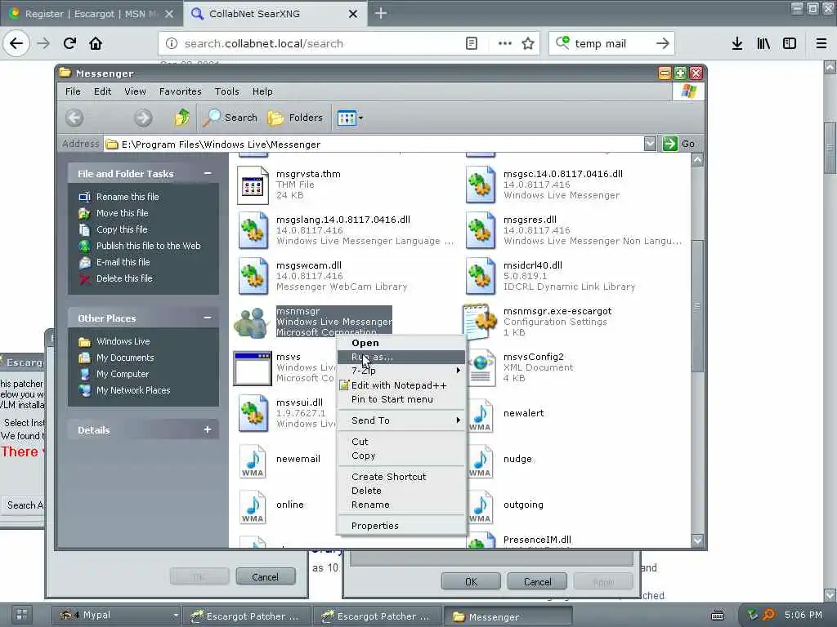Reload the page with the refresh icon
The width and height of the screenshot is (837, 627).
pos(69,43)
